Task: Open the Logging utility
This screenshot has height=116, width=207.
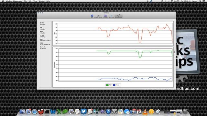Action: [105, 16]
